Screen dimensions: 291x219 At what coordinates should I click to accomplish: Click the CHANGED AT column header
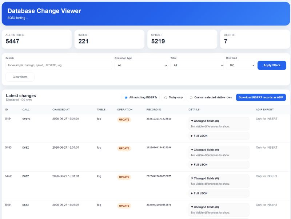coord(61,109)
